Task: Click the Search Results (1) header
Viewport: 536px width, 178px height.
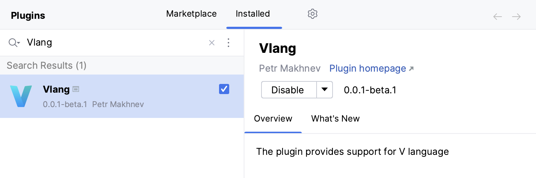Action: [x=46, y=65]
